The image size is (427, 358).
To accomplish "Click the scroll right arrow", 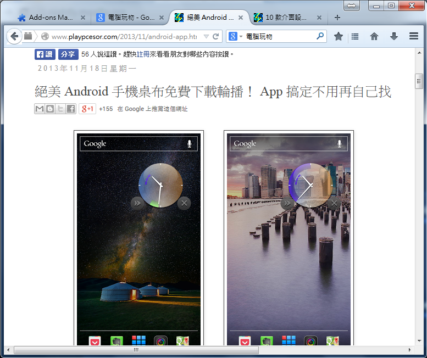I will [409, 350].
